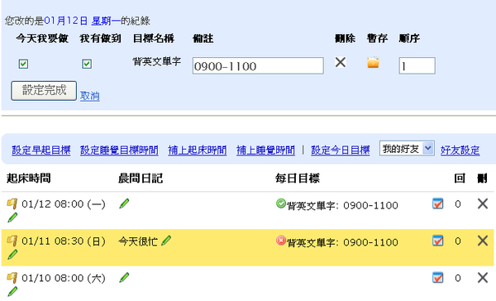Click the flag icon for 01/12 08:00
The height and width of the screenshot is (301, 496).
(x=12, y=203)
